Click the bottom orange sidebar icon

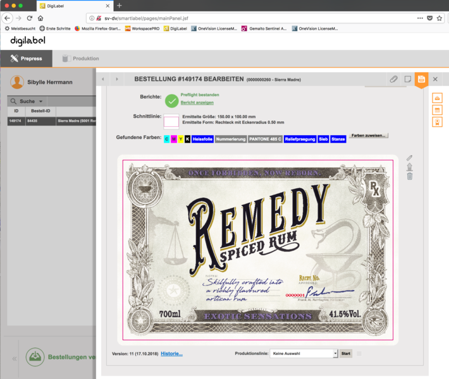click(437, 122)
